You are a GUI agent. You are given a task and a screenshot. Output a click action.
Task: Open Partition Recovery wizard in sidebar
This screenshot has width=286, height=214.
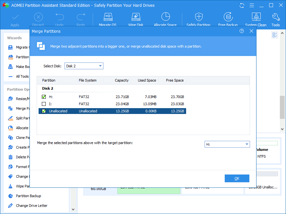pyautogui.click(x=18, y=57)
